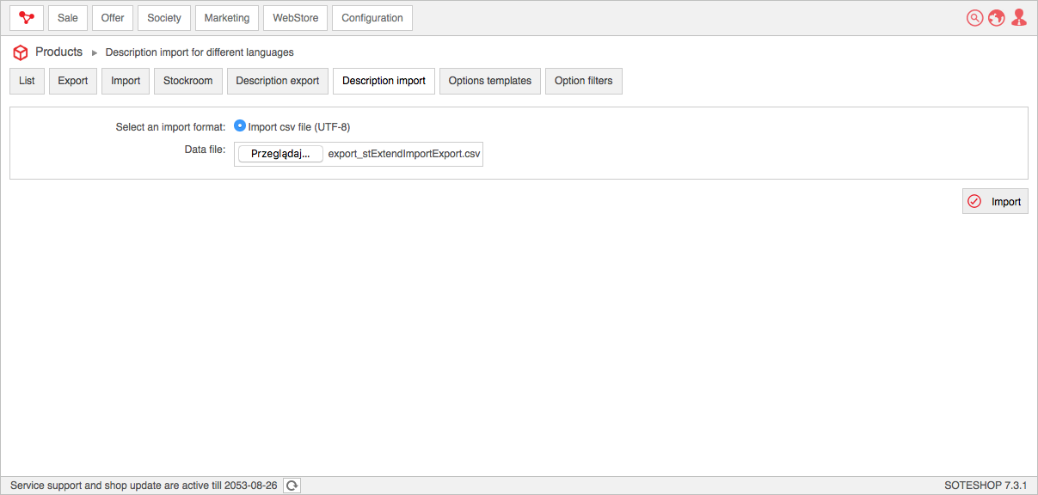Image resolution: width=1038 pixels, height=495 pixels.
Task: Click the 'Select an import format:' label
Action: pos(170,126)
